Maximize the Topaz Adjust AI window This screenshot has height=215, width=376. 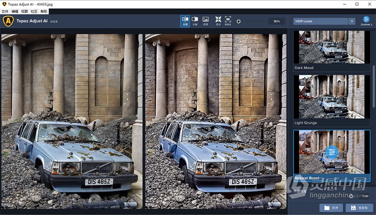point(357,4)
